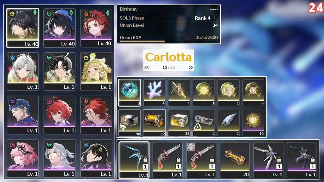Advance to the next account with right double-arrow

click(x=190, y=67)
